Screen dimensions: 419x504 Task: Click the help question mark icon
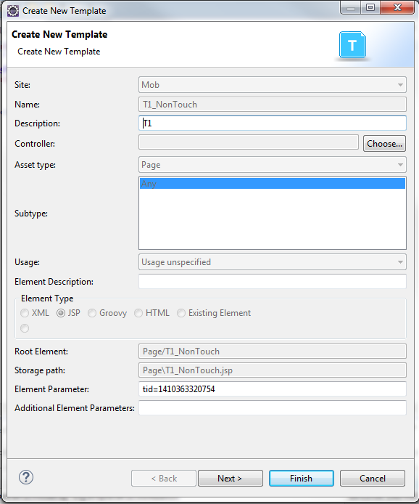26,477
